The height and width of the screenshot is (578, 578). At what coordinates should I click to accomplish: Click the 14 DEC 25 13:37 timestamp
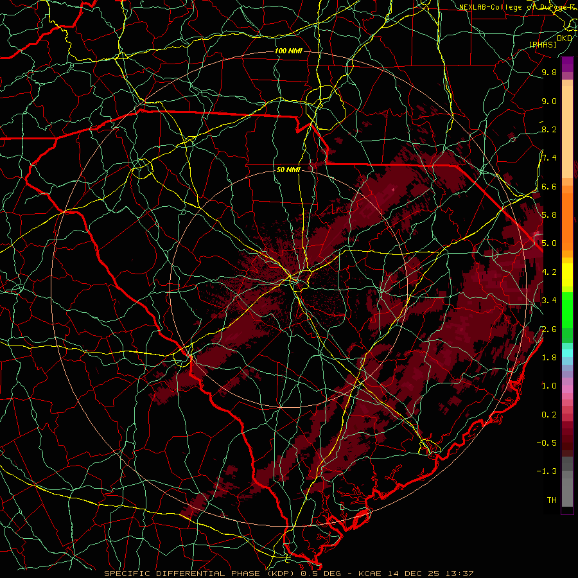click(x=430, y=574)
